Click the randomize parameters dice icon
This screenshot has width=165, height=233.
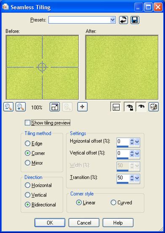pyautogui.click(x=154, y=107)
